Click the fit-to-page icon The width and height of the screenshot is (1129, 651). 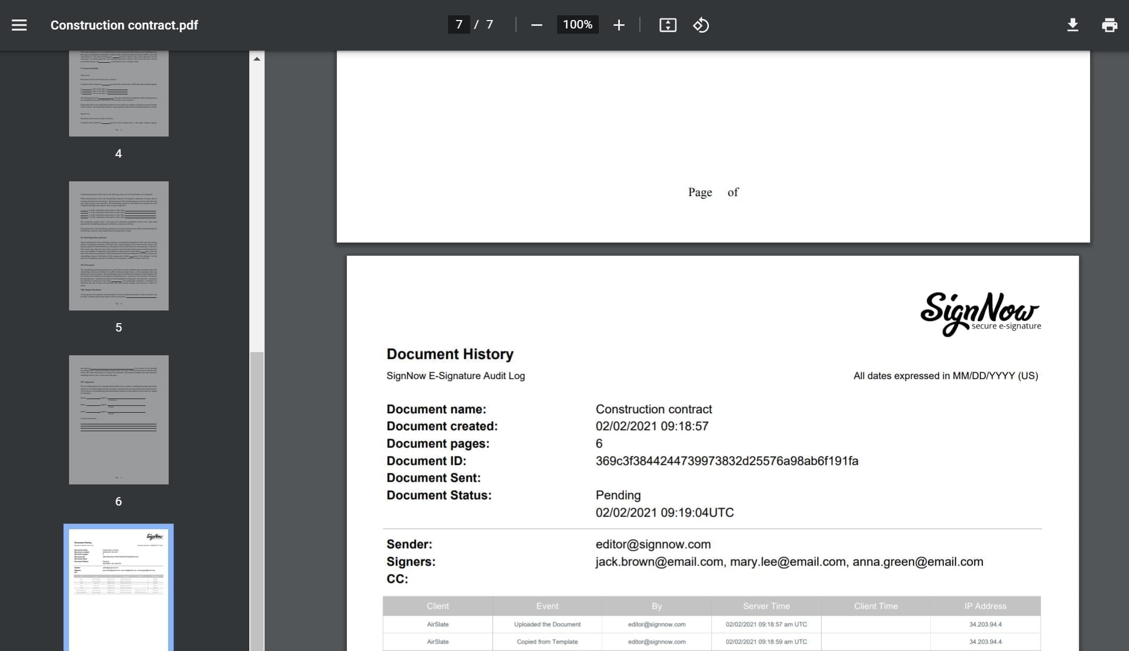click(x=667, y=24)
